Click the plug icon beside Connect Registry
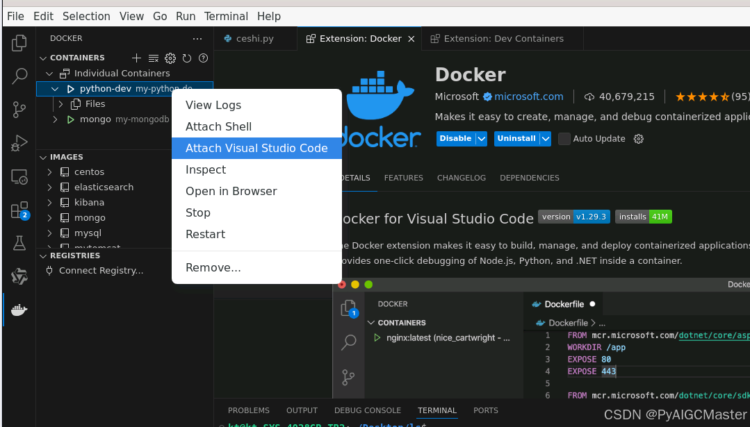The width and height of the screenshot is (750, 427). 49,271
